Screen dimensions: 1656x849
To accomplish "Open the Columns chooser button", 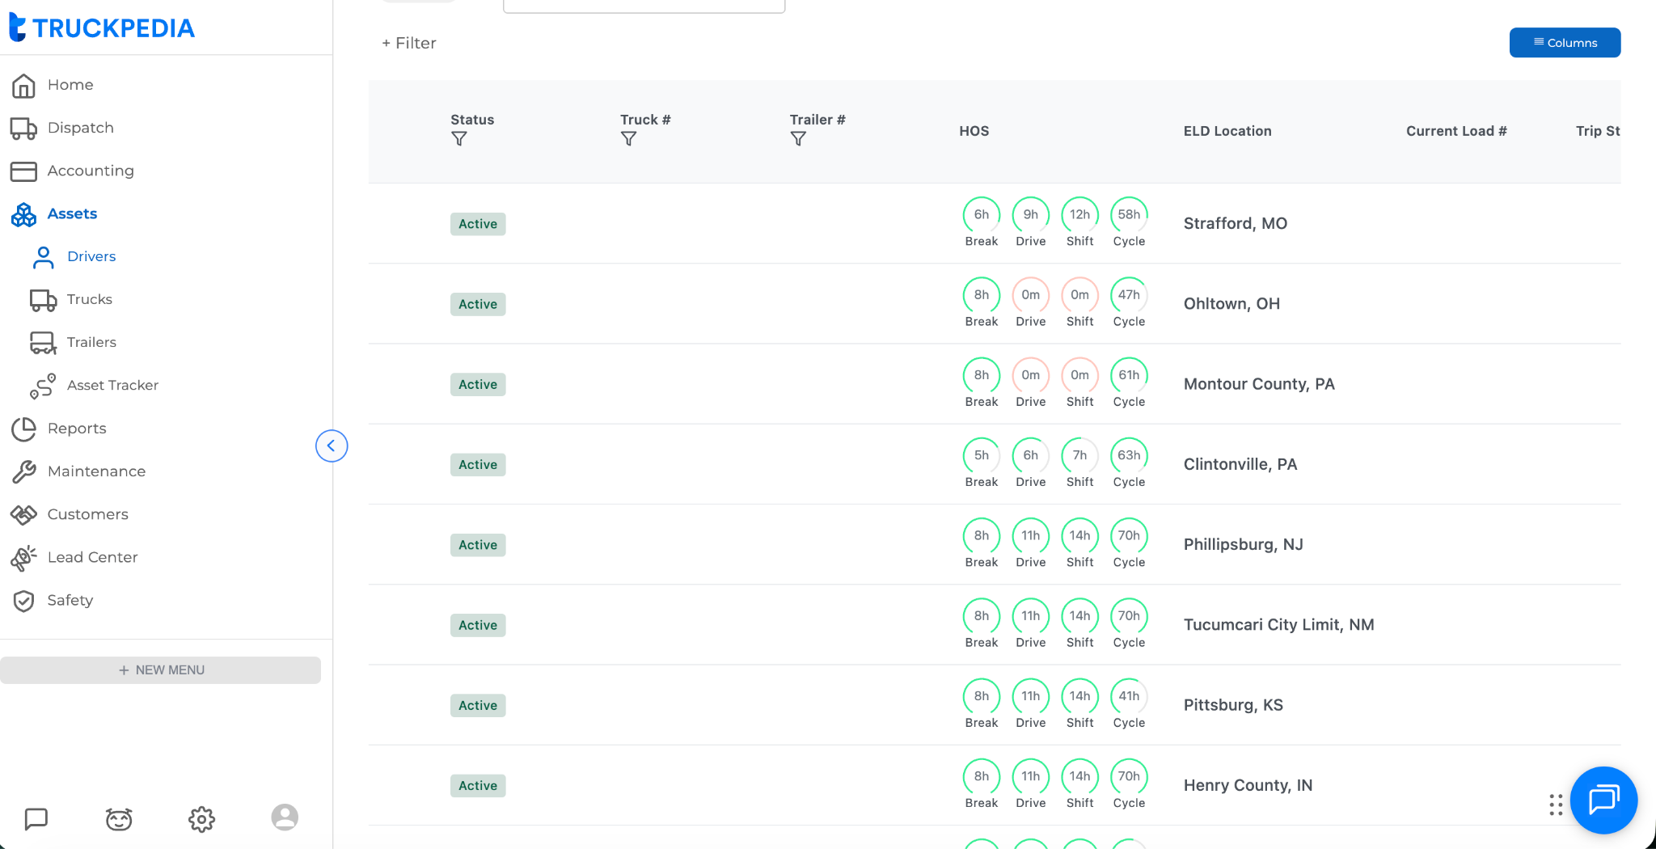I will (1565, 43).
